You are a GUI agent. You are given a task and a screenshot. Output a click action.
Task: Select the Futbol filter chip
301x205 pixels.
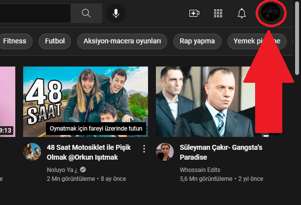[x=54, y=41]
